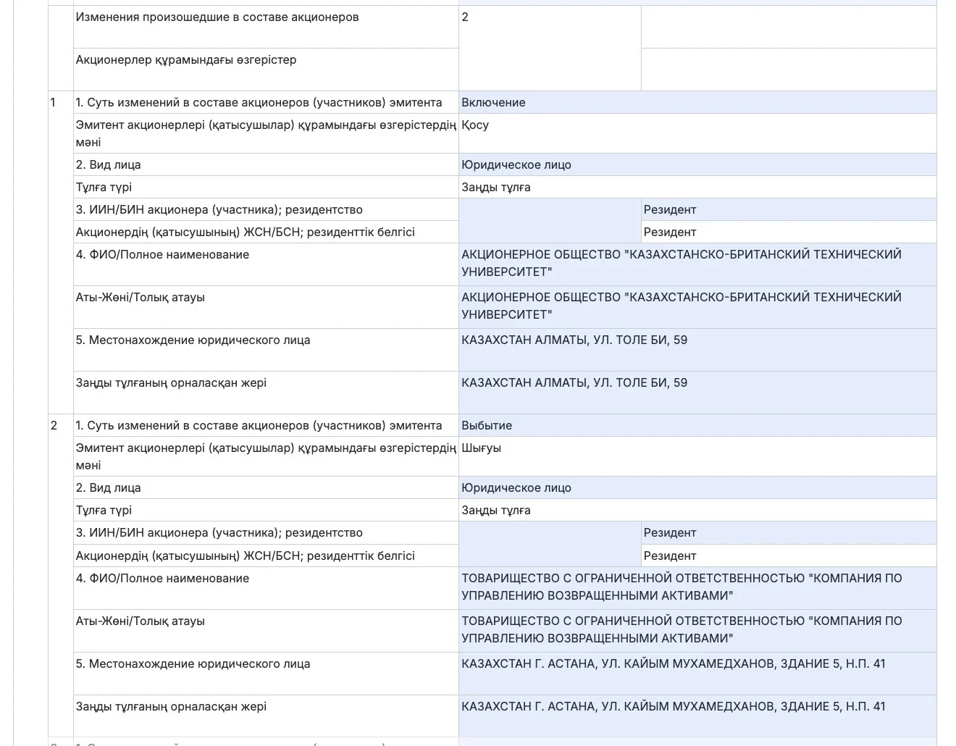Select Юридическое лицо field in entry 1
Image resolution: width=956 pixels, height=746 pixels.
pyautogui.click(x=697, y=164)
